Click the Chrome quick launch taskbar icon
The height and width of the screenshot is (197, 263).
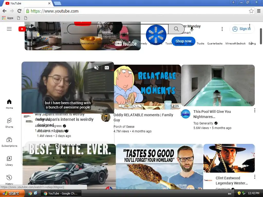(x=30, y=193)
